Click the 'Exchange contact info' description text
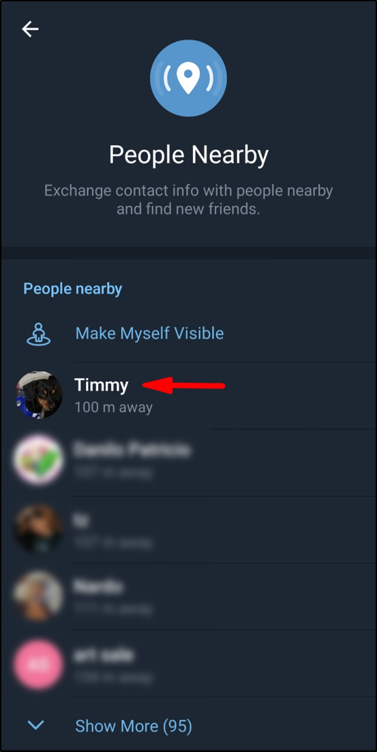 (188, 200)
